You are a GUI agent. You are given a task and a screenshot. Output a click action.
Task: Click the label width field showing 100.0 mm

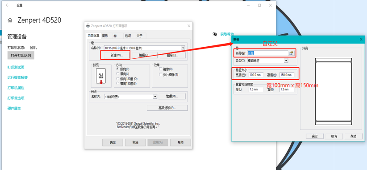pos(256,75)
